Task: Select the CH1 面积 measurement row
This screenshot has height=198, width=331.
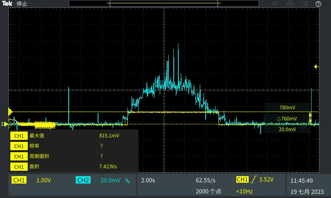Action: tap(74, 167)
